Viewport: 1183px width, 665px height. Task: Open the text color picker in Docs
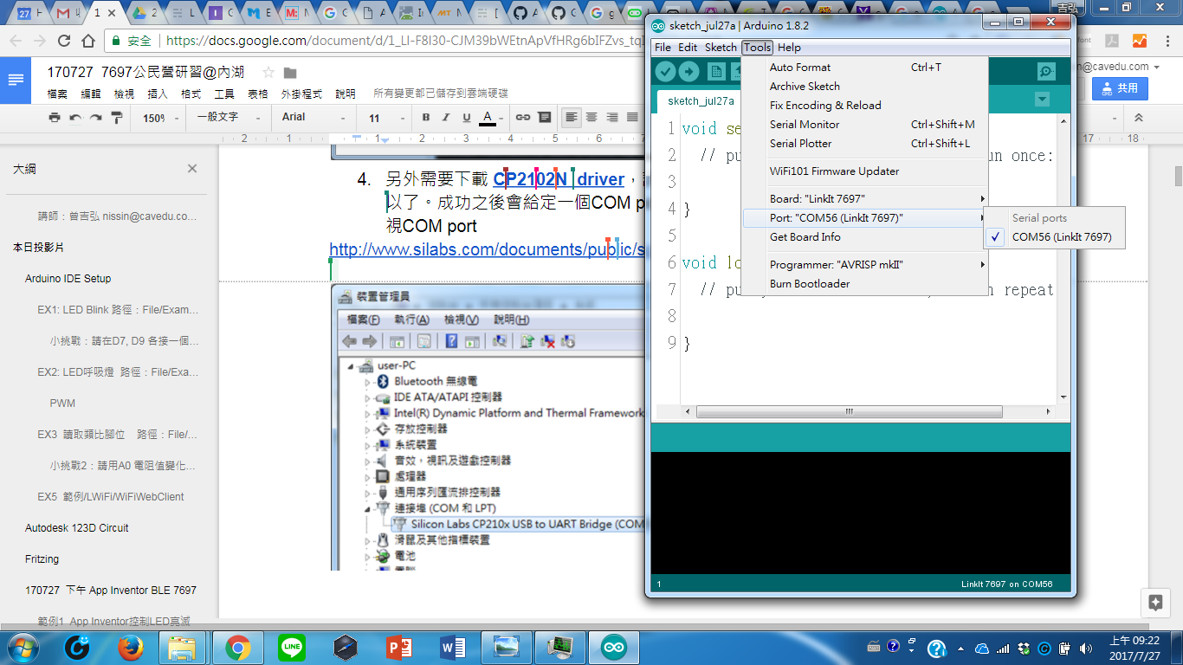coord(488,118)
